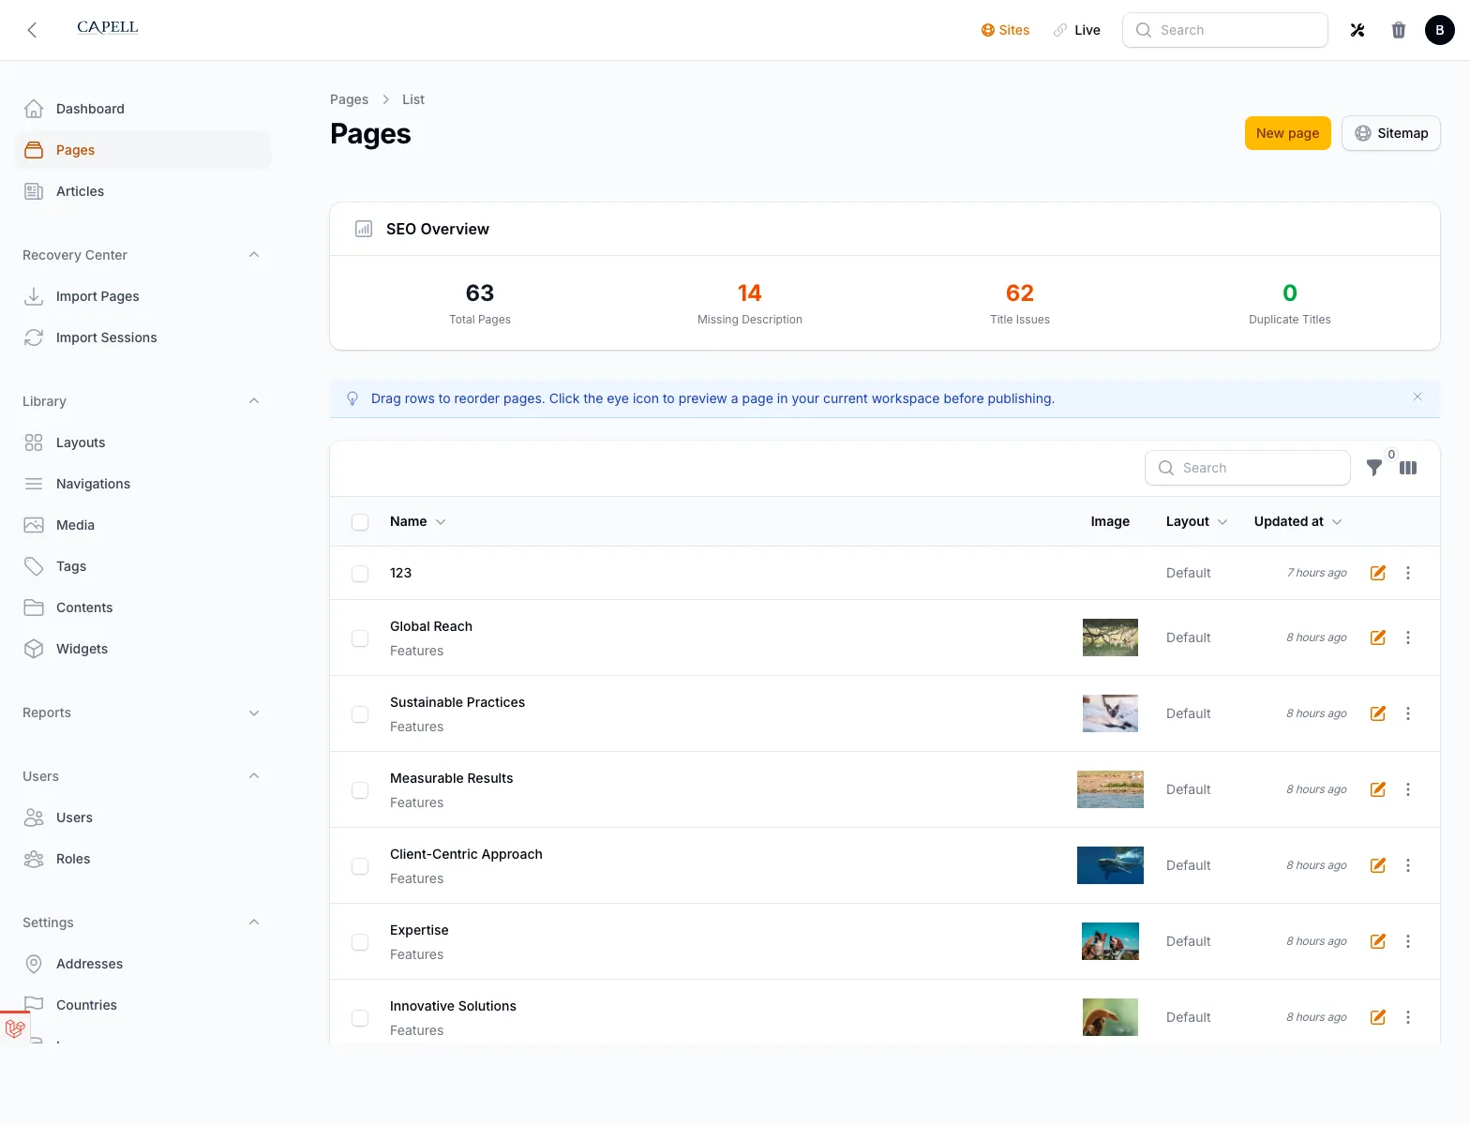This screenshot has width=1470, height=1125.
Task: Open more actions for 123 row
Action: [x=1408, y=573]
